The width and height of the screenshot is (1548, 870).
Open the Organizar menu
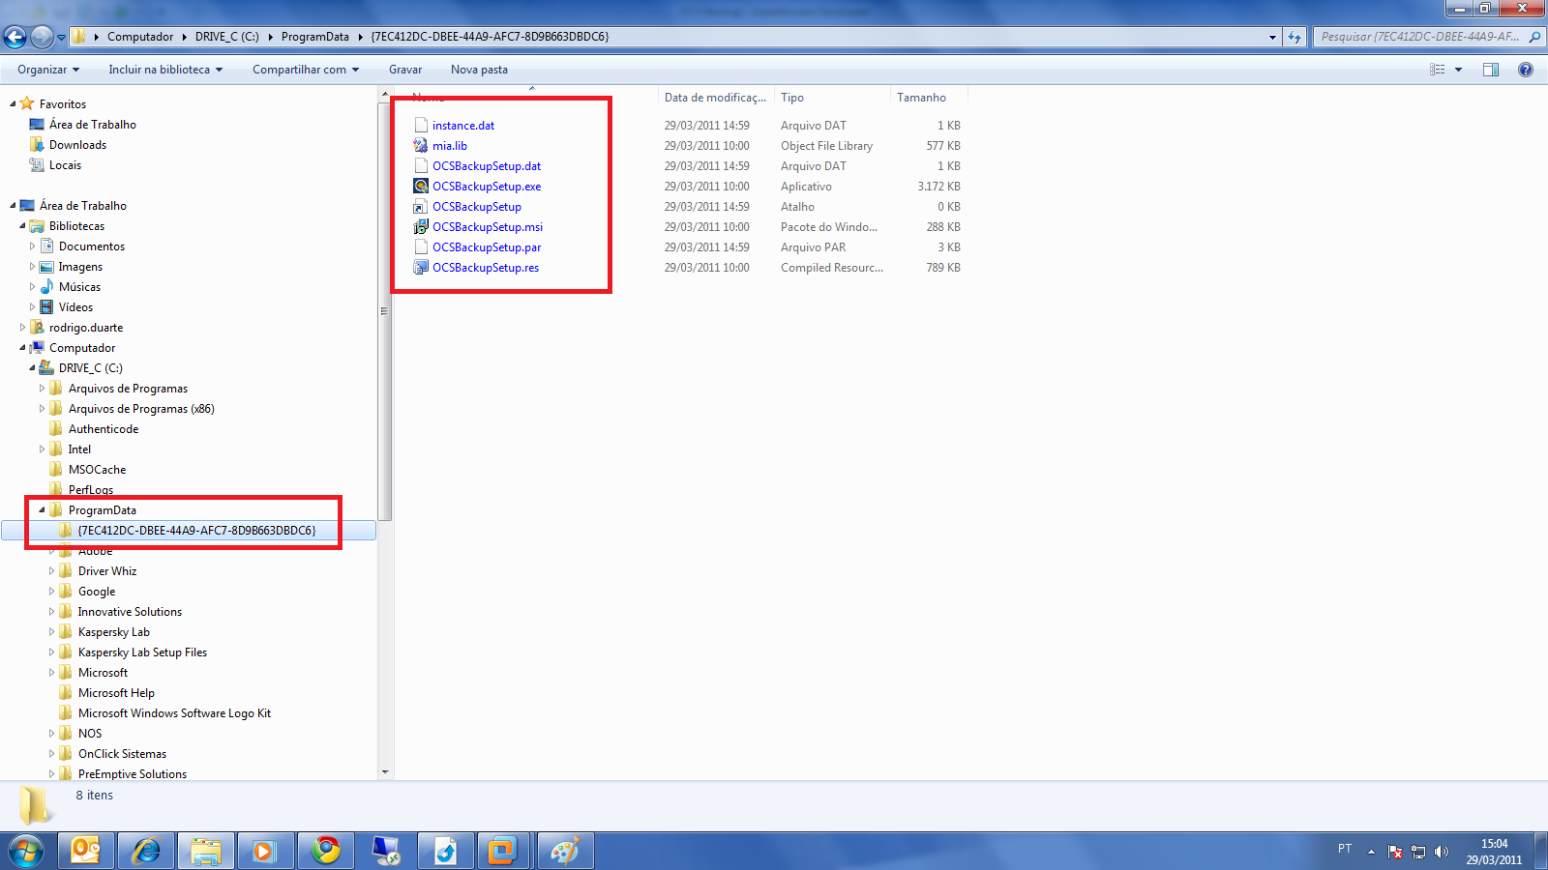tap(48, 70)
